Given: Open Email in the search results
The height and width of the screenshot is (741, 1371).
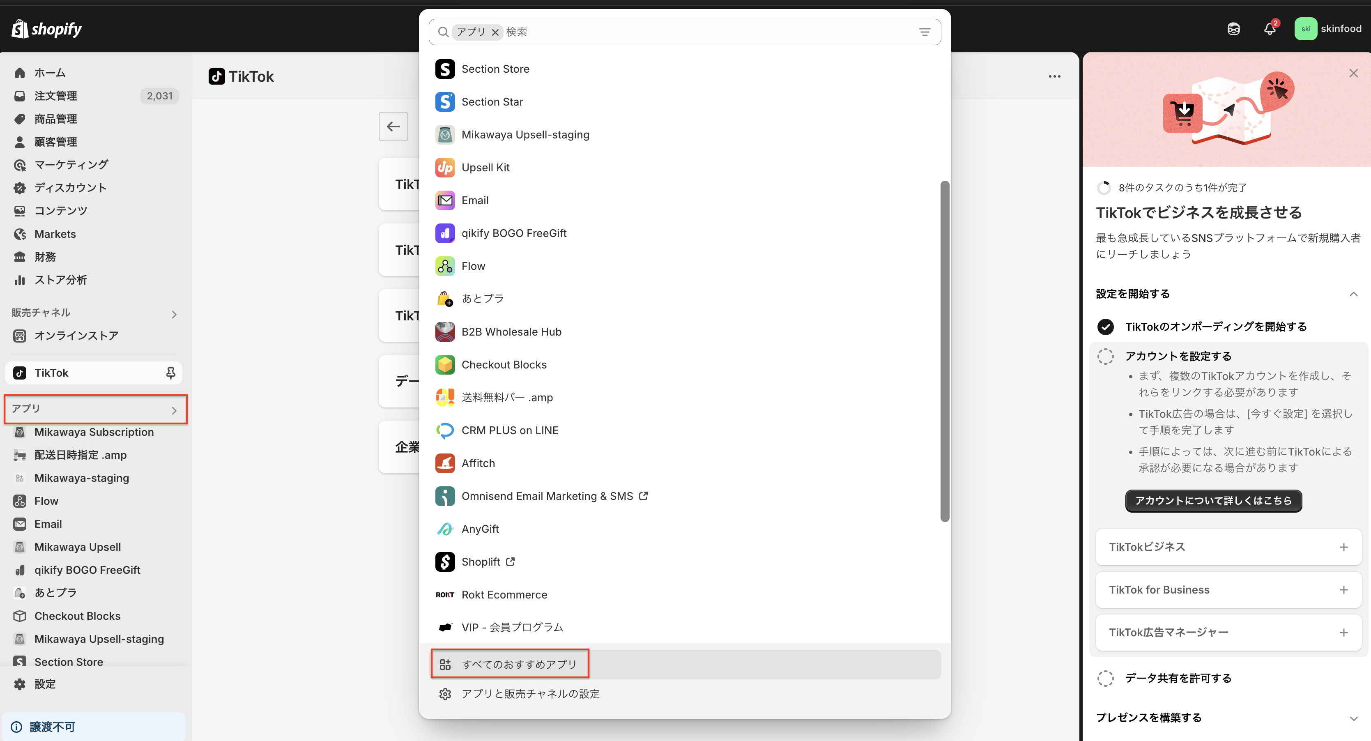Looking at the screenshot, I should tap(684, 201).
